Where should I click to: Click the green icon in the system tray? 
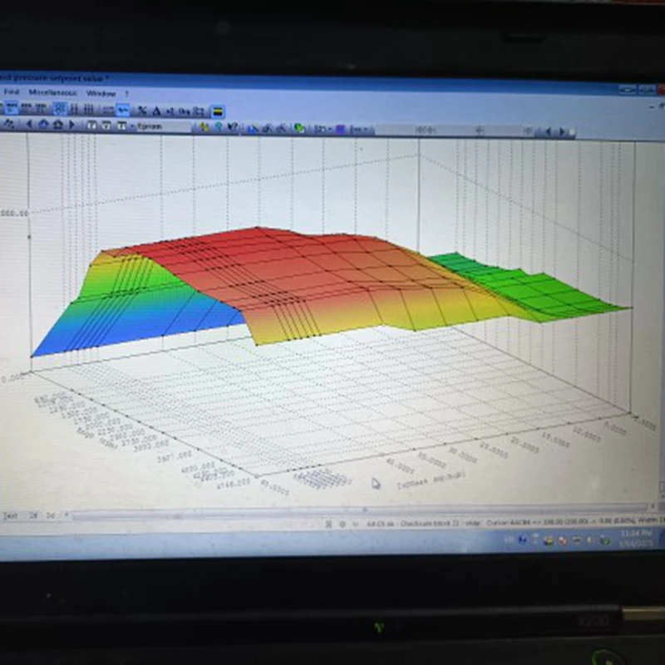(606, 541)
